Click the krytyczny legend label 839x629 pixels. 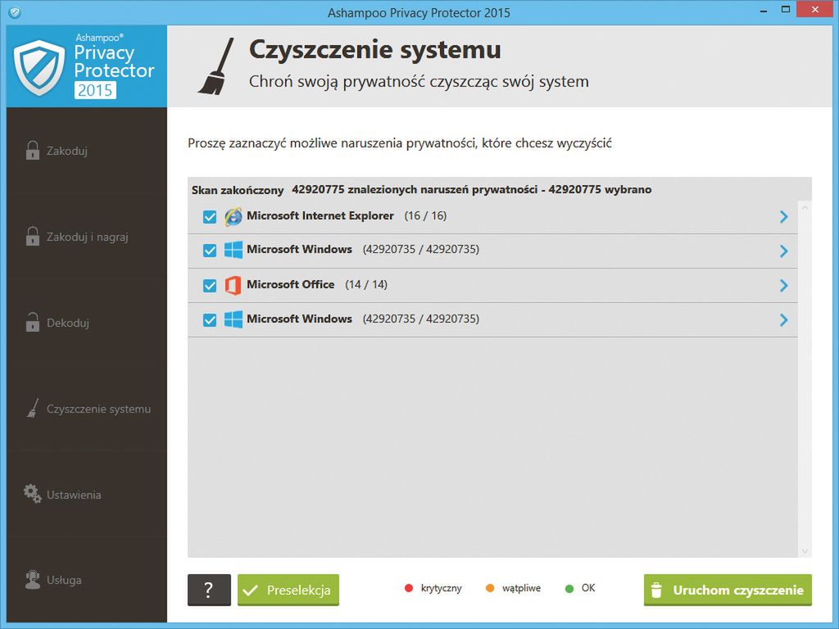(x=442, y=588)
